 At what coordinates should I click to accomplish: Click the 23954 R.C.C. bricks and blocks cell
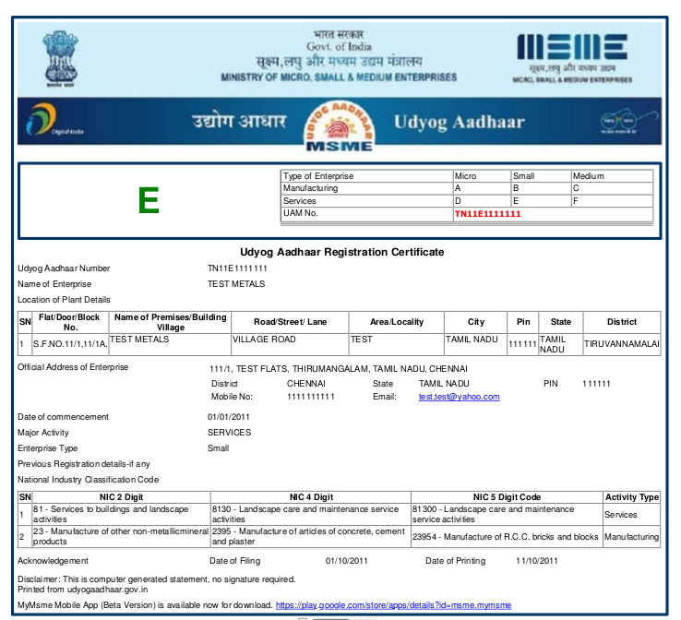506,537
